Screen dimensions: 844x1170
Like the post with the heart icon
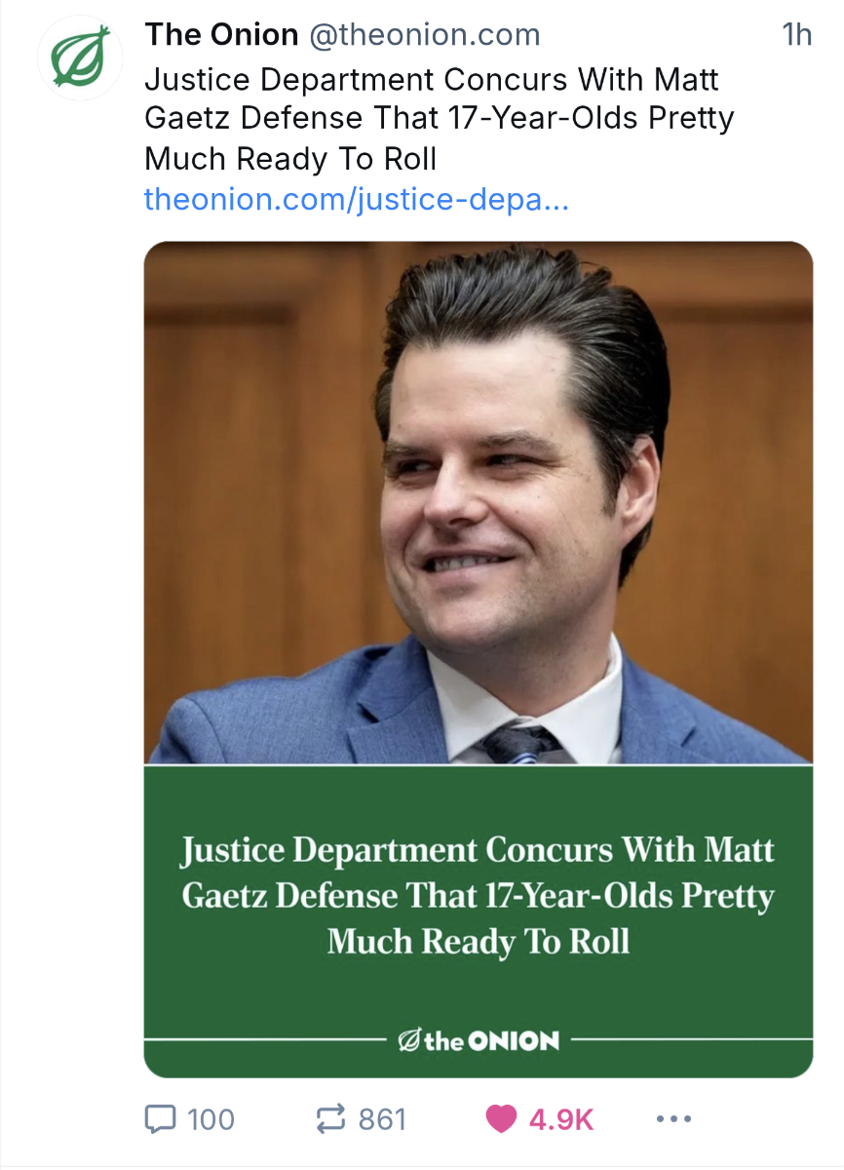click(501, 1118)
